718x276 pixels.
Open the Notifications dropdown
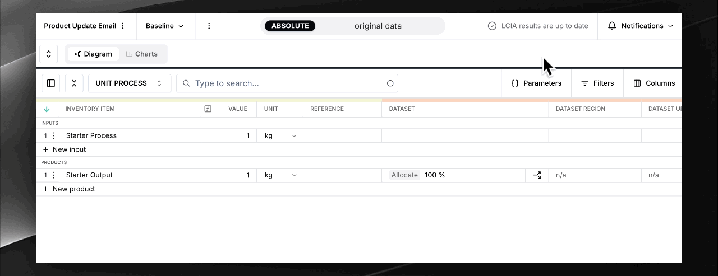tap(640, 26)
